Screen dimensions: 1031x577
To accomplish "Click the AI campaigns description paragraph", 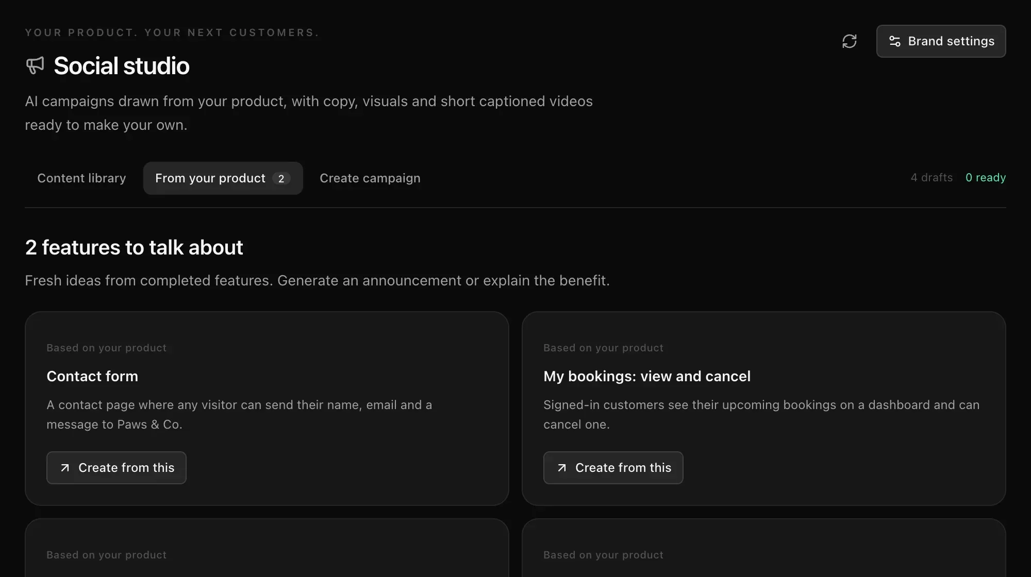I will pyautogui.click(x=309, y=113).
